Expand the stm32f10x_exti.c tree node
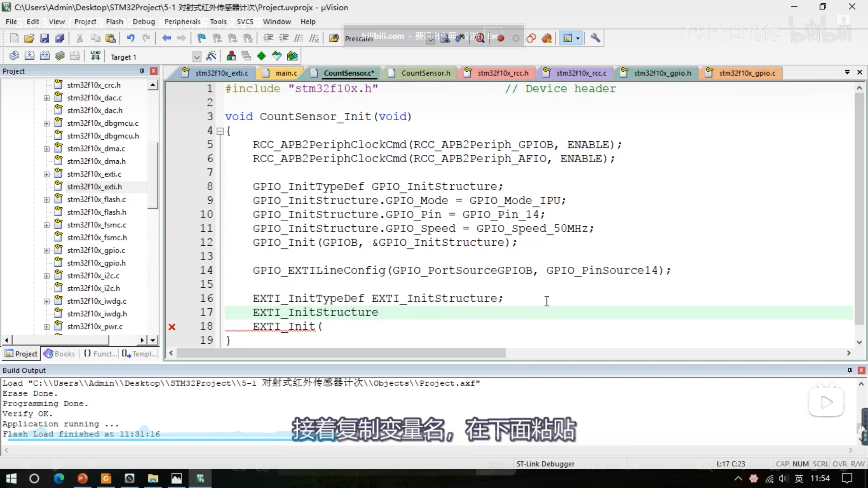This screenshot has width=868, height=488. click(x=46, y=174)
